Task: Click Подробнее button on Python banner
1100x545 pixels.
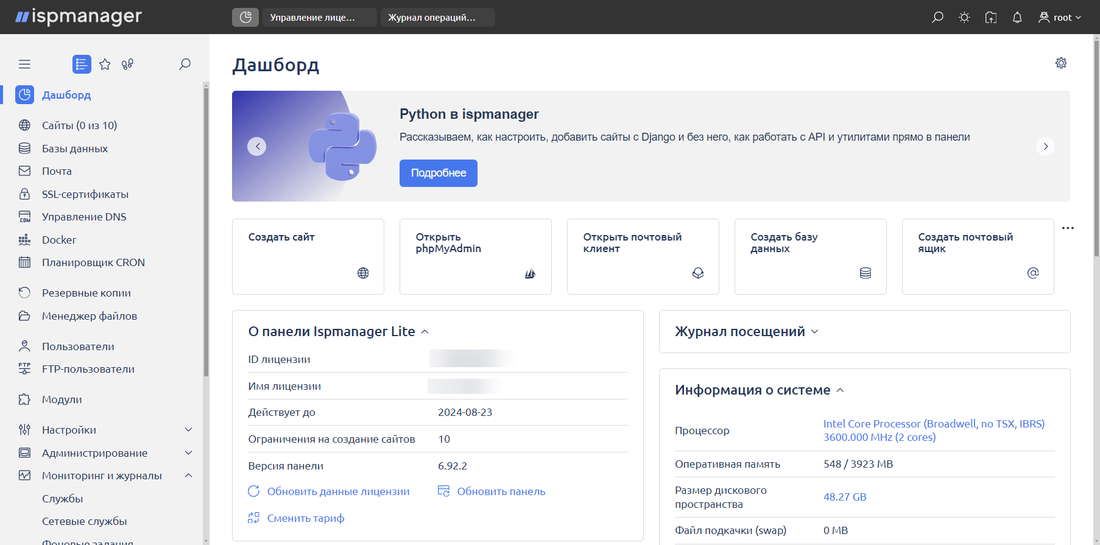Action: [x=439, y=173]
